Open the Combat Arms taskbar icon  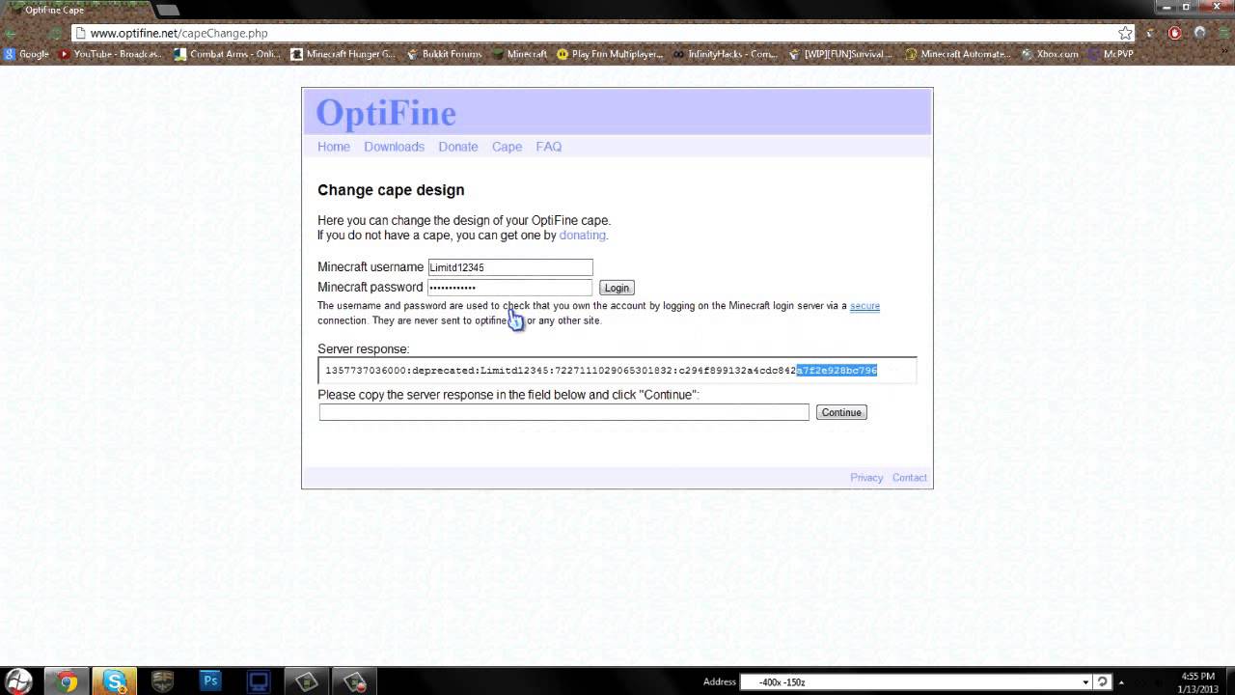(x=162, y=681)
